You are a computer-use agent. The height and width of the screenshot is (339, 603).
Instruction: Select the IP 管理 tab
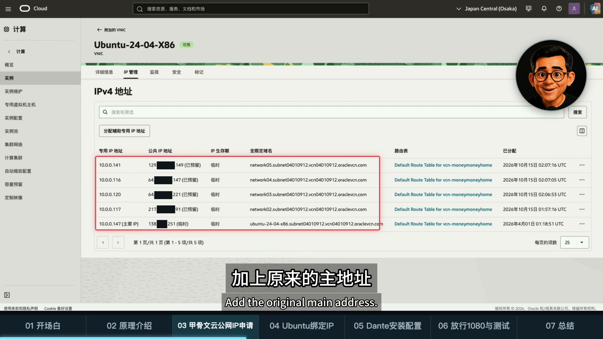(131, 72)
